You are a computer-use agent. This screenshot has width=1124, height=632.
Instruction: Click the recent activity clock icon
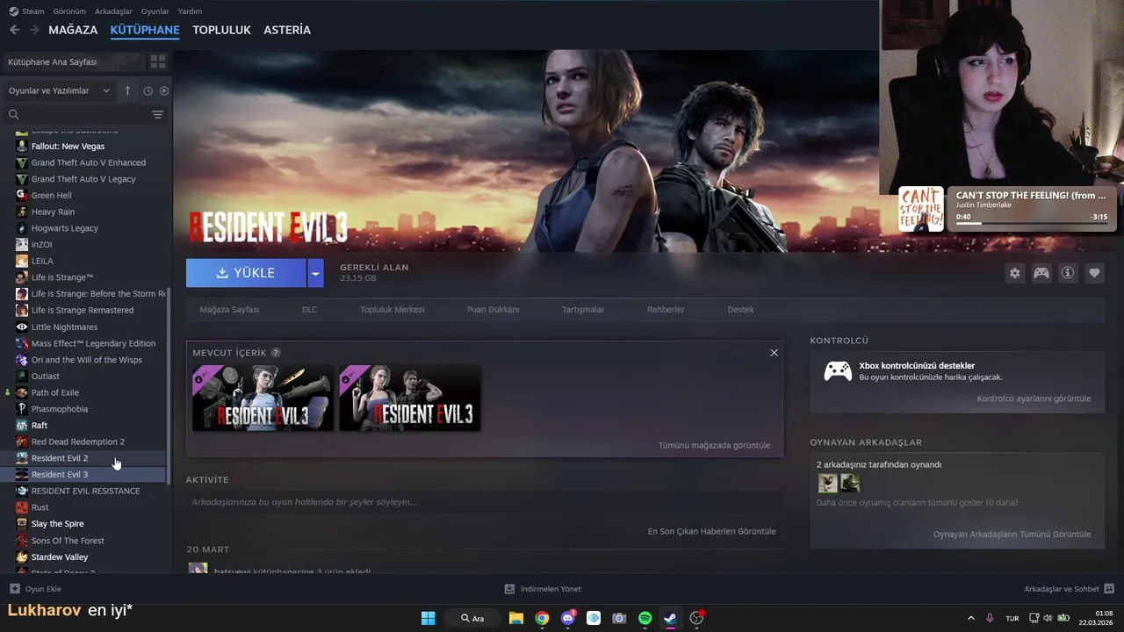click(148, 90)
